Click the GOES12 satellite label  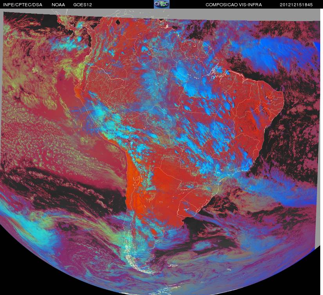point(82,5)
